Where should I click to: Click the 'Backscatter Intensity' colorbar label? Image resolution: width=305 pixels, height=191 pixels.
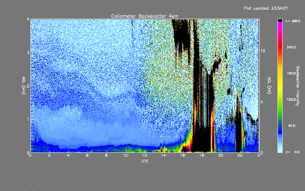click(297, 86)
